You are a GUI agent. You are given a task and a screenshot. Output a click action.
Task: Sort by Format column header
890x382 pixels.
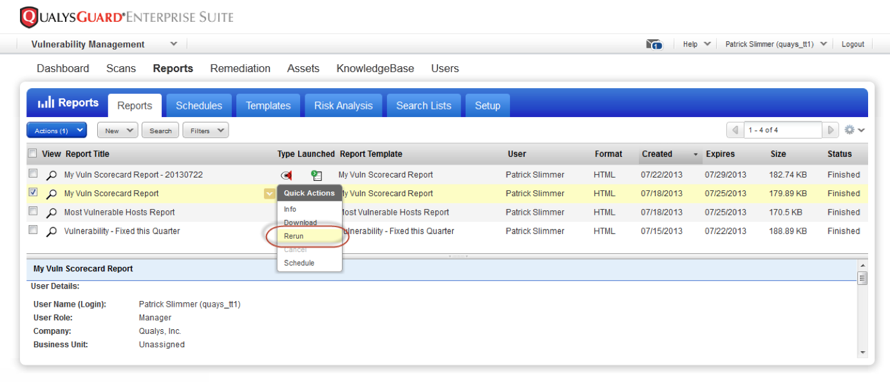pyautogui.click(x=609, y=154)
